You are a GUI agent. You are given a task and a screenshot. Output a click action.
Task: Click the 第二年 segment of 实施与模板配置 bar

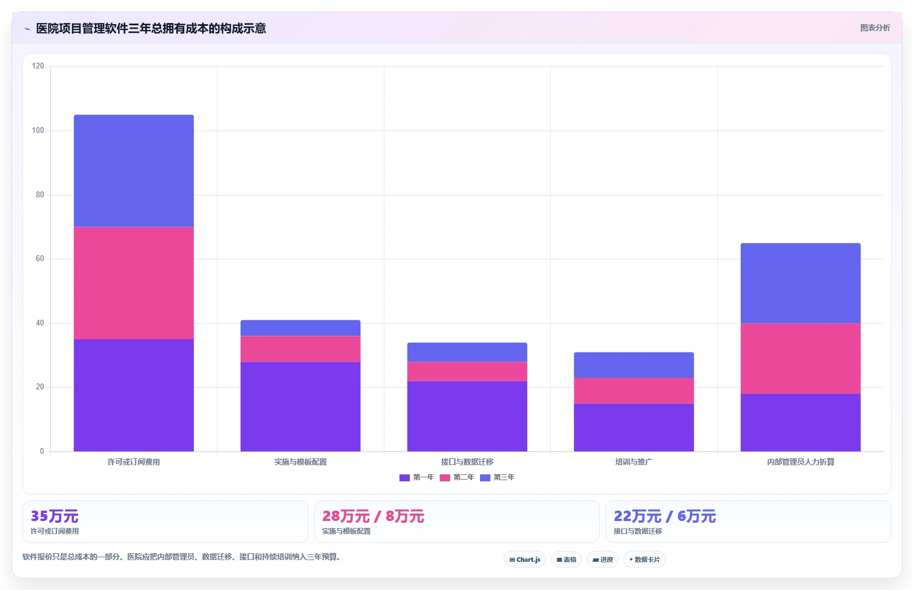click(300, 349)
